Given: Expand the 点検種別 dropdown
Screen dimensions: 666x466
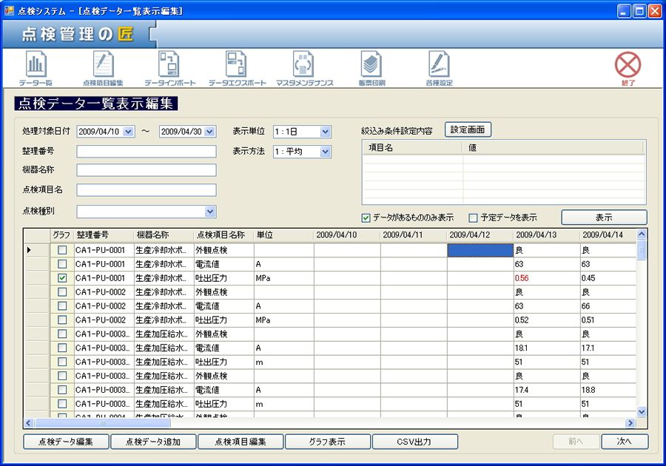Looking at the screenshot, I should 210,212.
